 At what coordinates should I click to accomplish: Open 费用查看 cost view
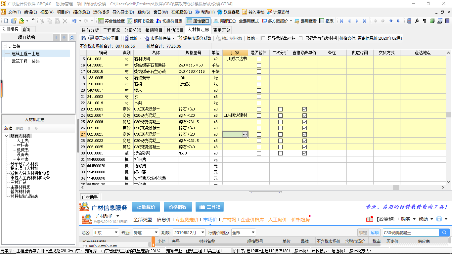pyautogui.click(x=305, y=21)
